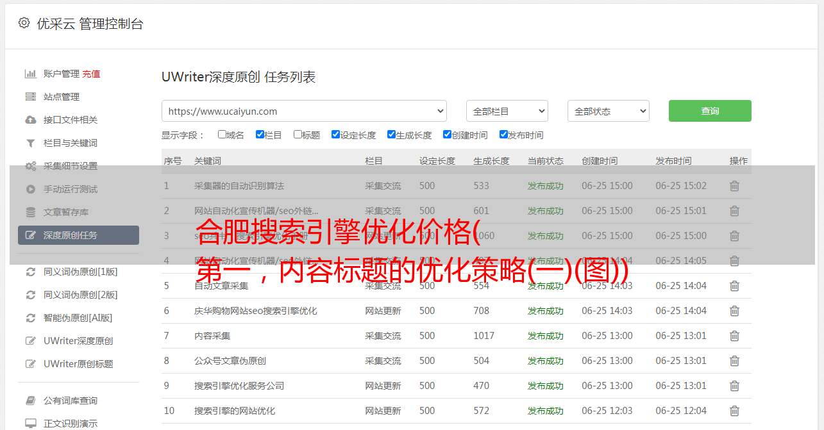The height and width of the screenshot is (430, 824).
Task: Enable the 域名 display field checkbox
Action: tap(222, 135)
